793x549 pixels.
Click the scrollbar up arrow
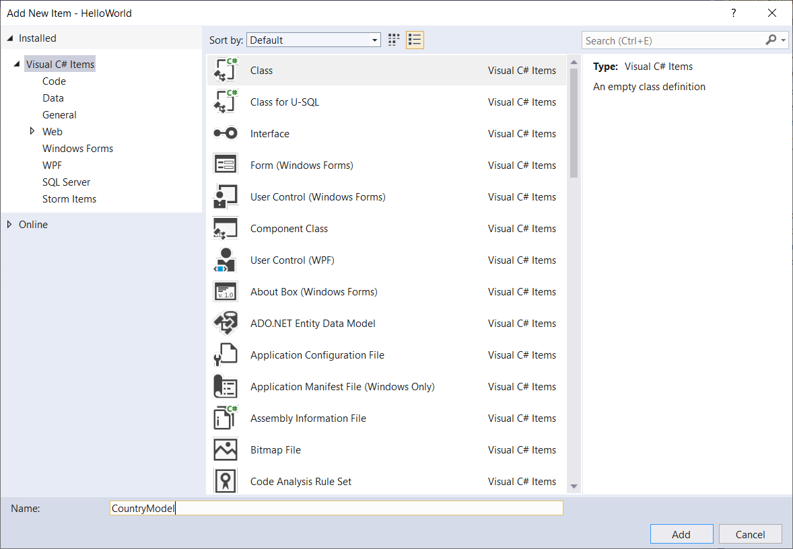coord(574,62)
